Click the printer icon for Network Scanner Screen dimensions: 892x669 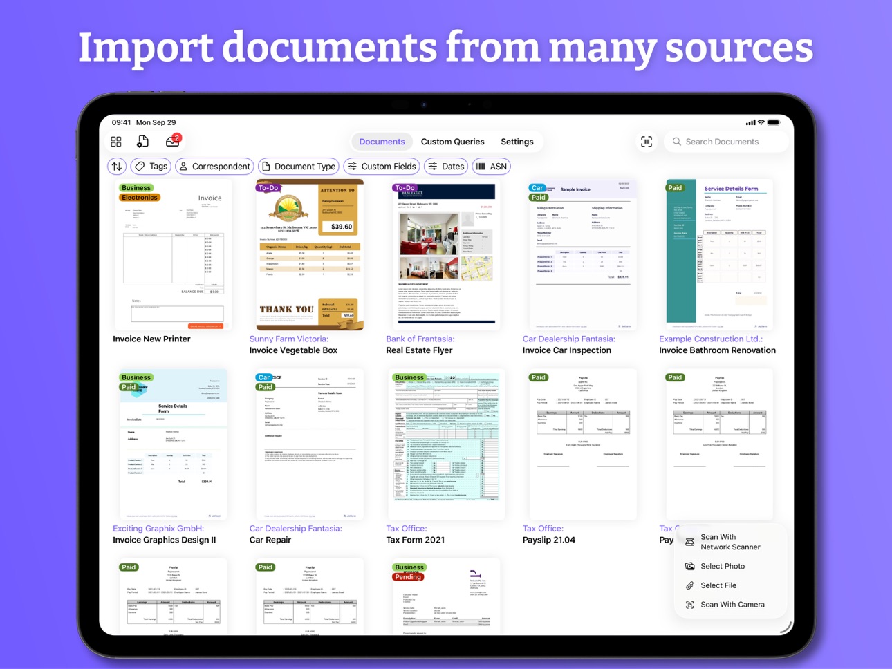point(689,543)
